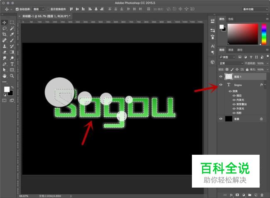Viewport: 270px width, 198px height.
Task: Toggle layer filtering on/off switch
Action: click(268, 57)
